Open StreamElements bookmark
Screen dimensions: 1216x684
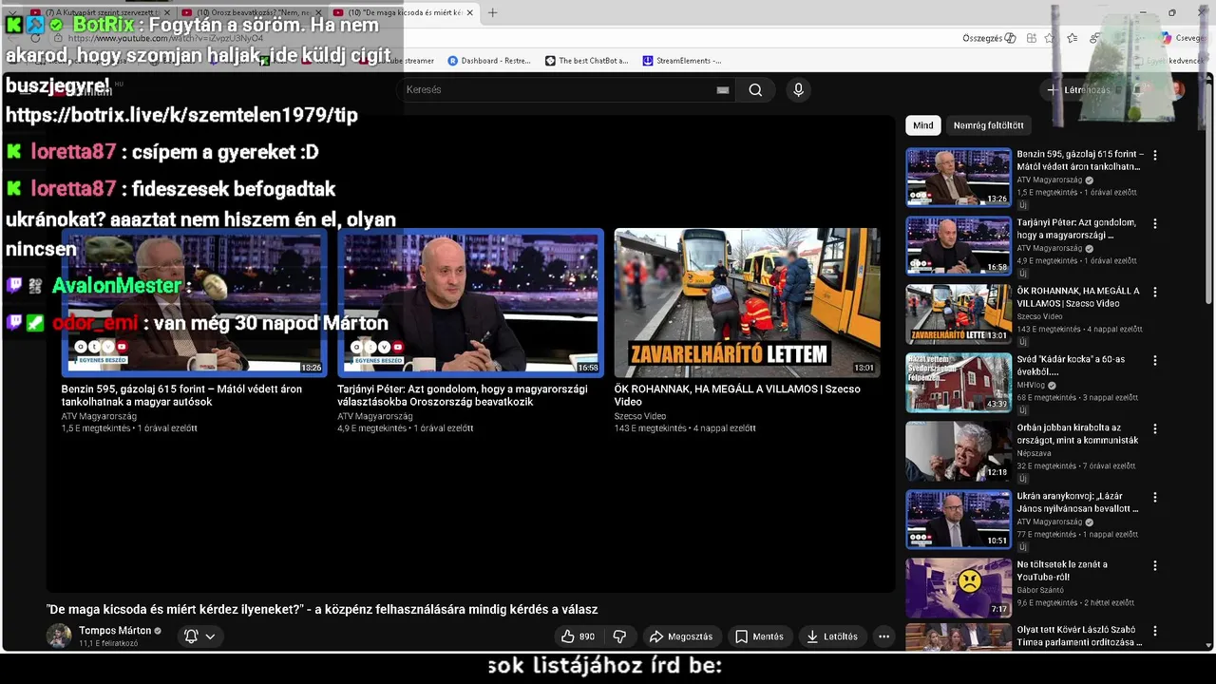(682, 61)
